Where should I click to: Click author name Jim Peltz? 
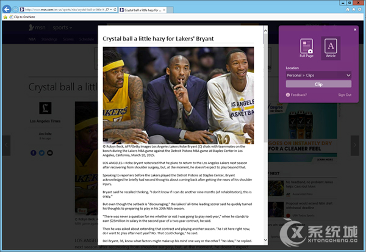[x=45, y=134]
